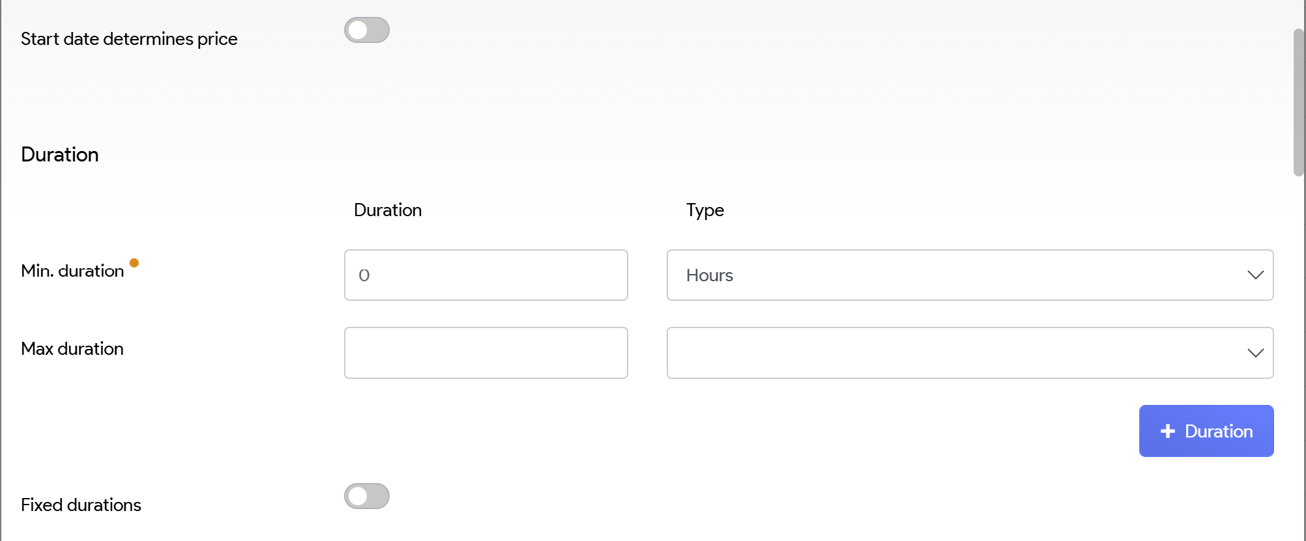
Task: Click the chevron arrow on the Hours dropdown
Action: [1255, 275]
